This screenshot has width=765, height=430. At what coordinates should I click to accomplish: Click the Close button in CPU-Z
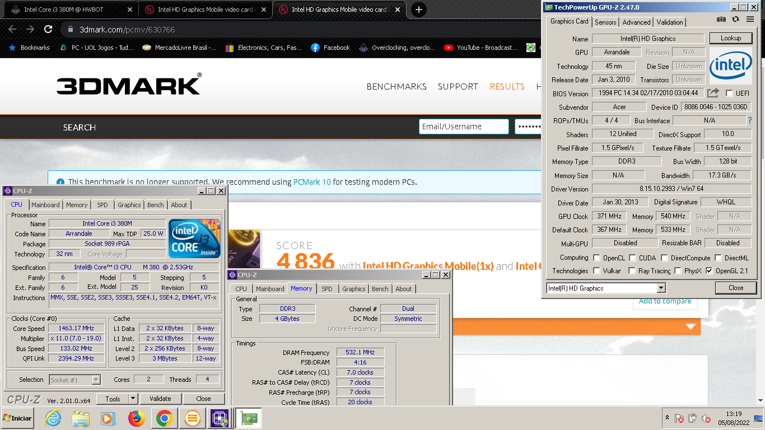203,399
